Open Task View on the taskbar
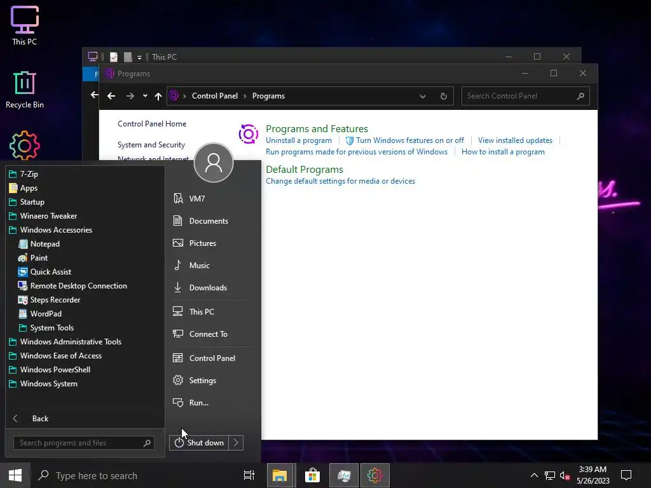Viewport: 651px width, 488px height. coord(249,475)
